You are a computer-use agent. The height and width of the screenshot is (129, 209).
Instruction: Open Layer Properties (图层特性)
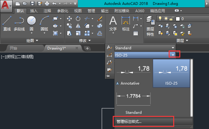pyautogui.click(x=150, y=26)
